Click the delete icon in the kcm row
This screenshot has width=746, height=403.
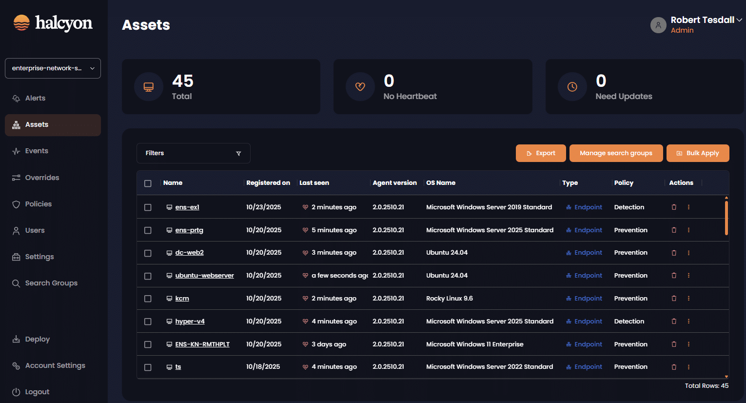click(x=674, y=299)
